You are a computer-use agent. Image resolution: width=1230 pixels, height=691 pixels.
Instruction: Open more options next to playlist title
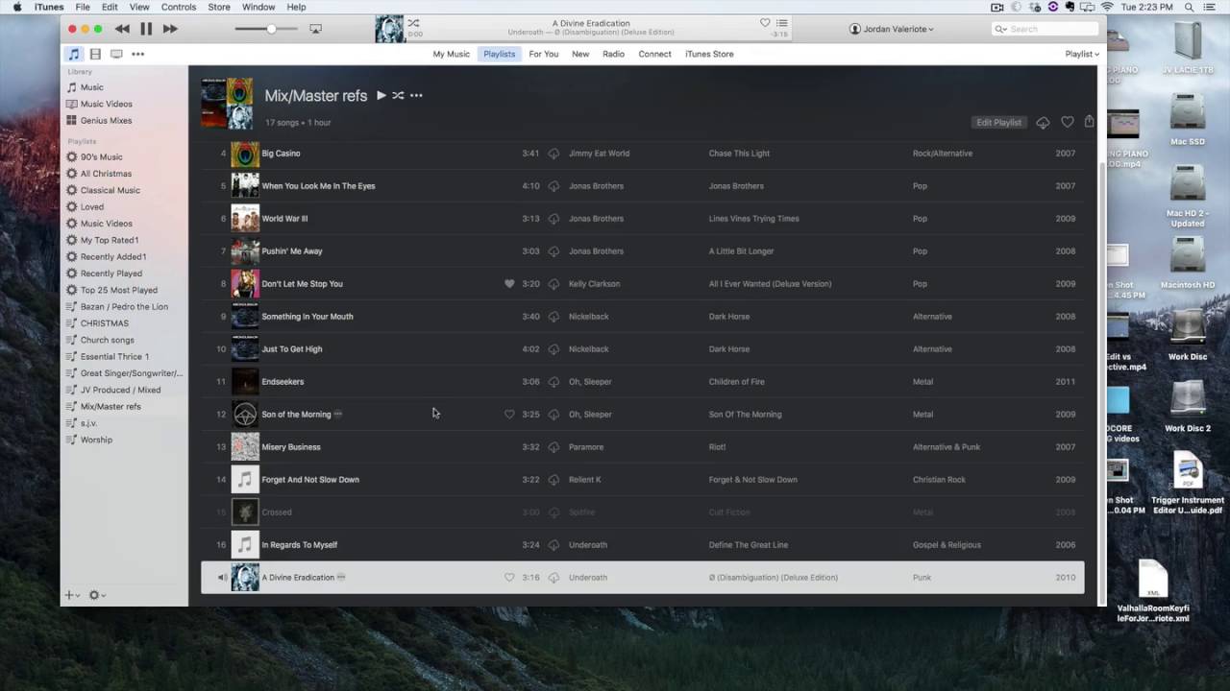416,95
